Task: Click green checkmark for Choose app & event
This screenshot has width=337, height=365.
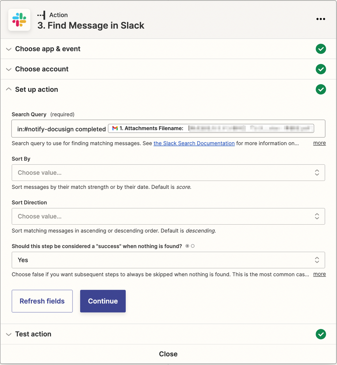Action: 321,49
